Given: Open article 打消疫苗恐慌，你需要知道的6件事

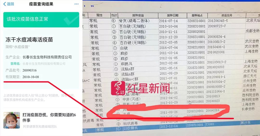Looking at the screenshot, I should 49,118.
